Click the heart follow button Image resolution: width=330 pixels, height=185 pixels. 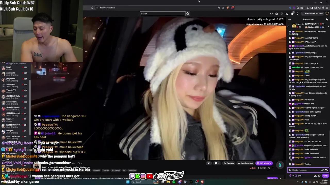[x=209, y=163]
